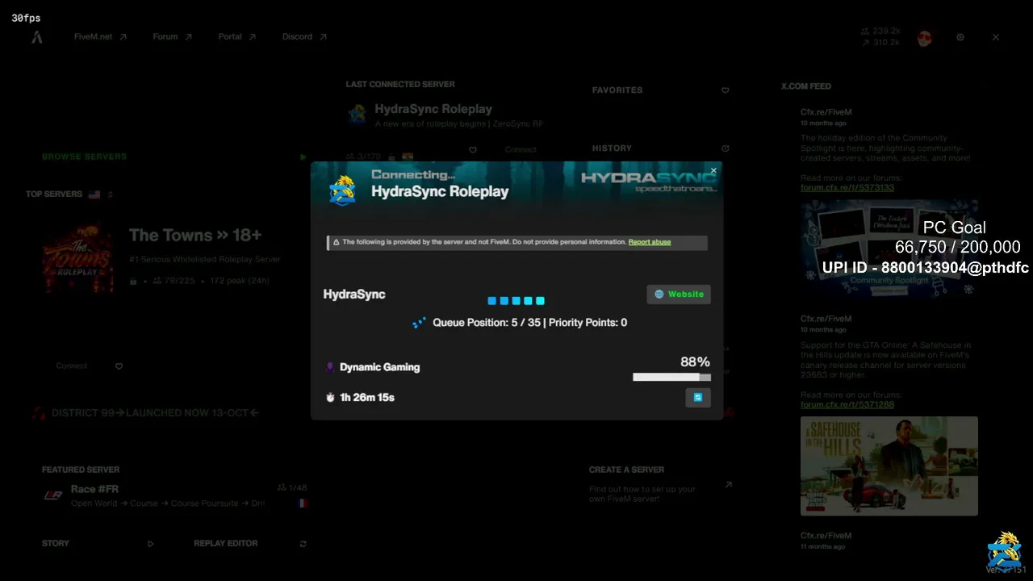Open the settings gear icon
This screenshot has height=581, width=1033.
click(x=960, y=37)
